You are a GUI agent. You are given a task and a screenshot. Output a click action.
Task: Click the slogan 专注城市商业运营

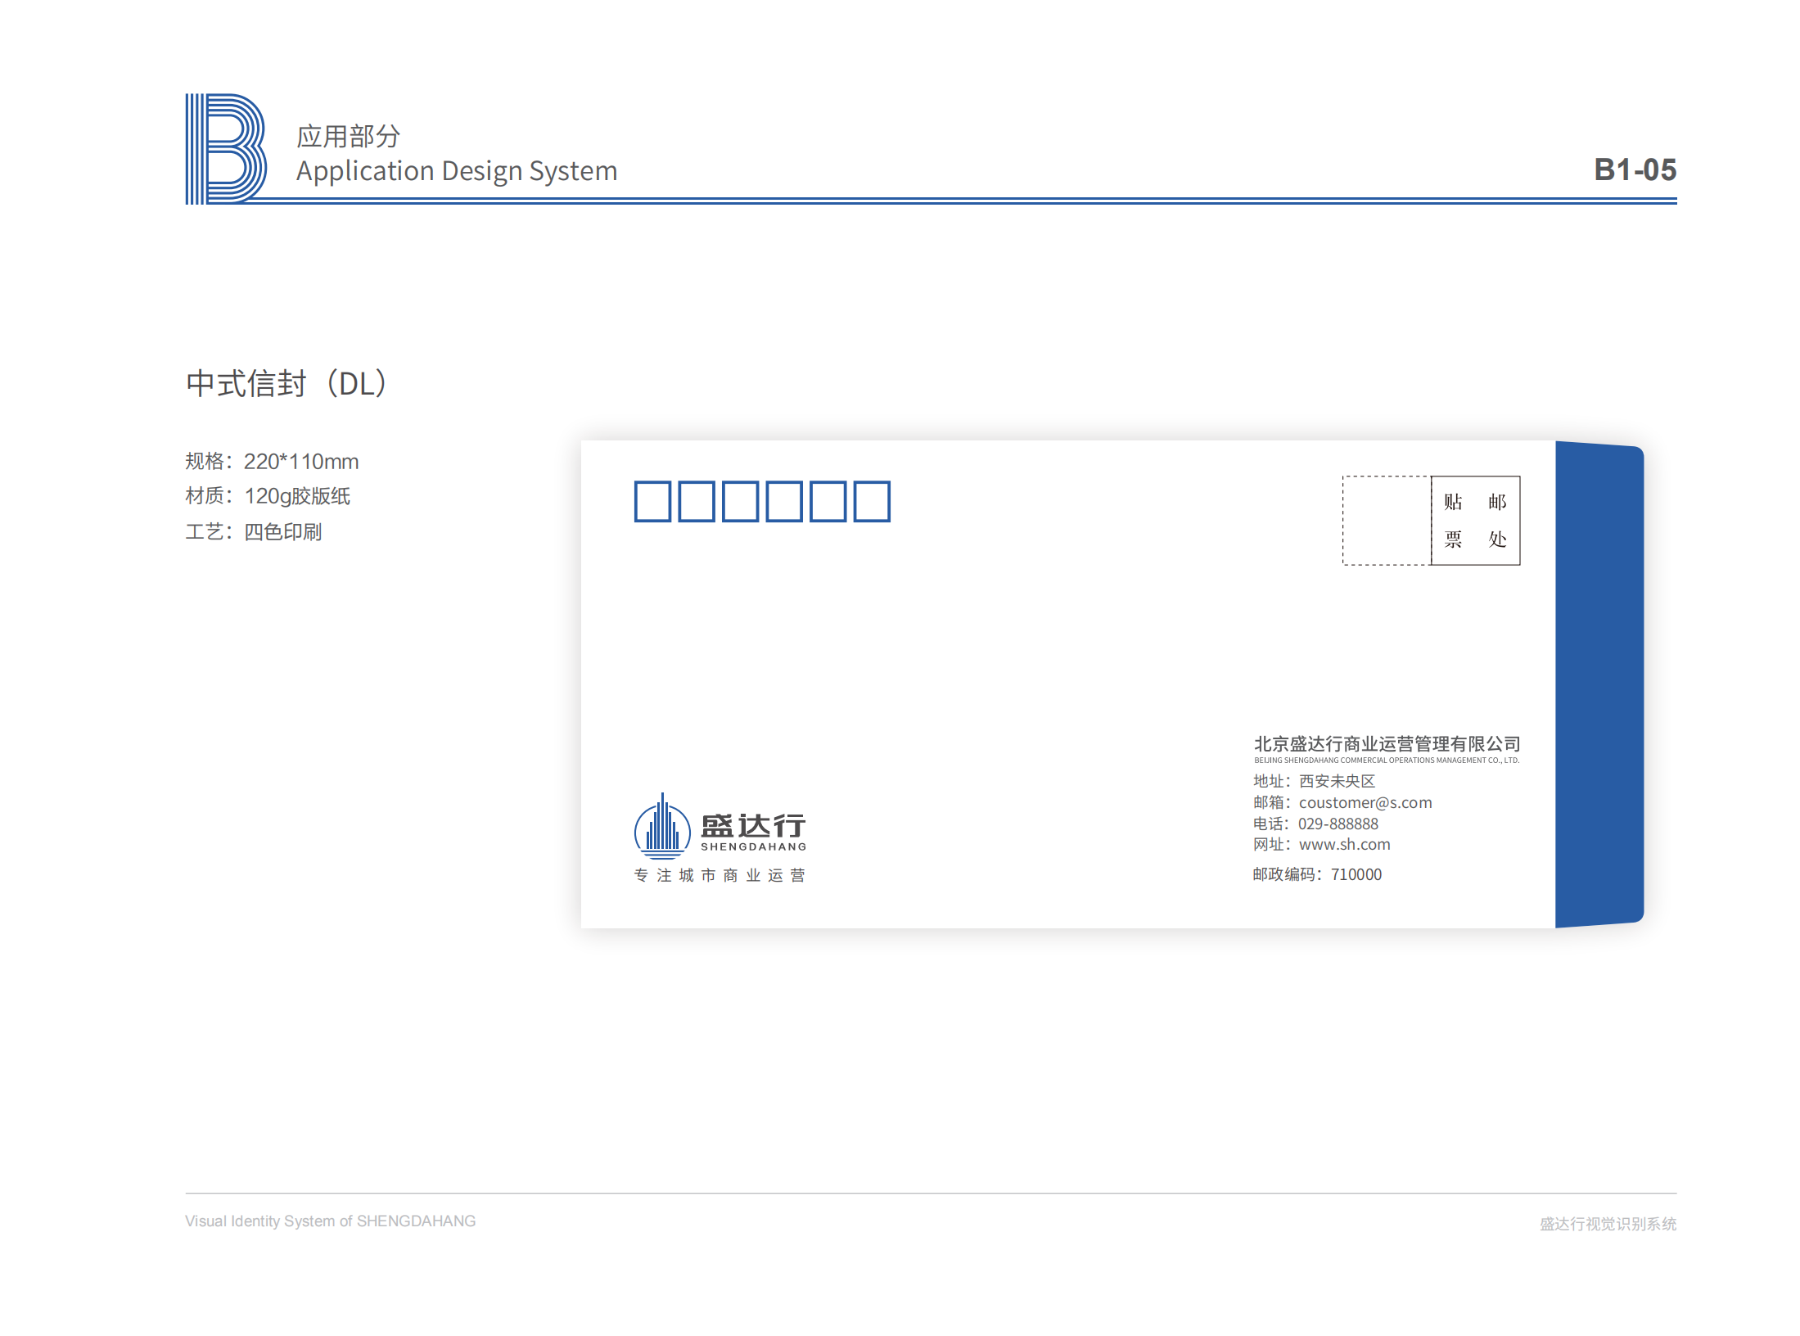click(720, 876)
